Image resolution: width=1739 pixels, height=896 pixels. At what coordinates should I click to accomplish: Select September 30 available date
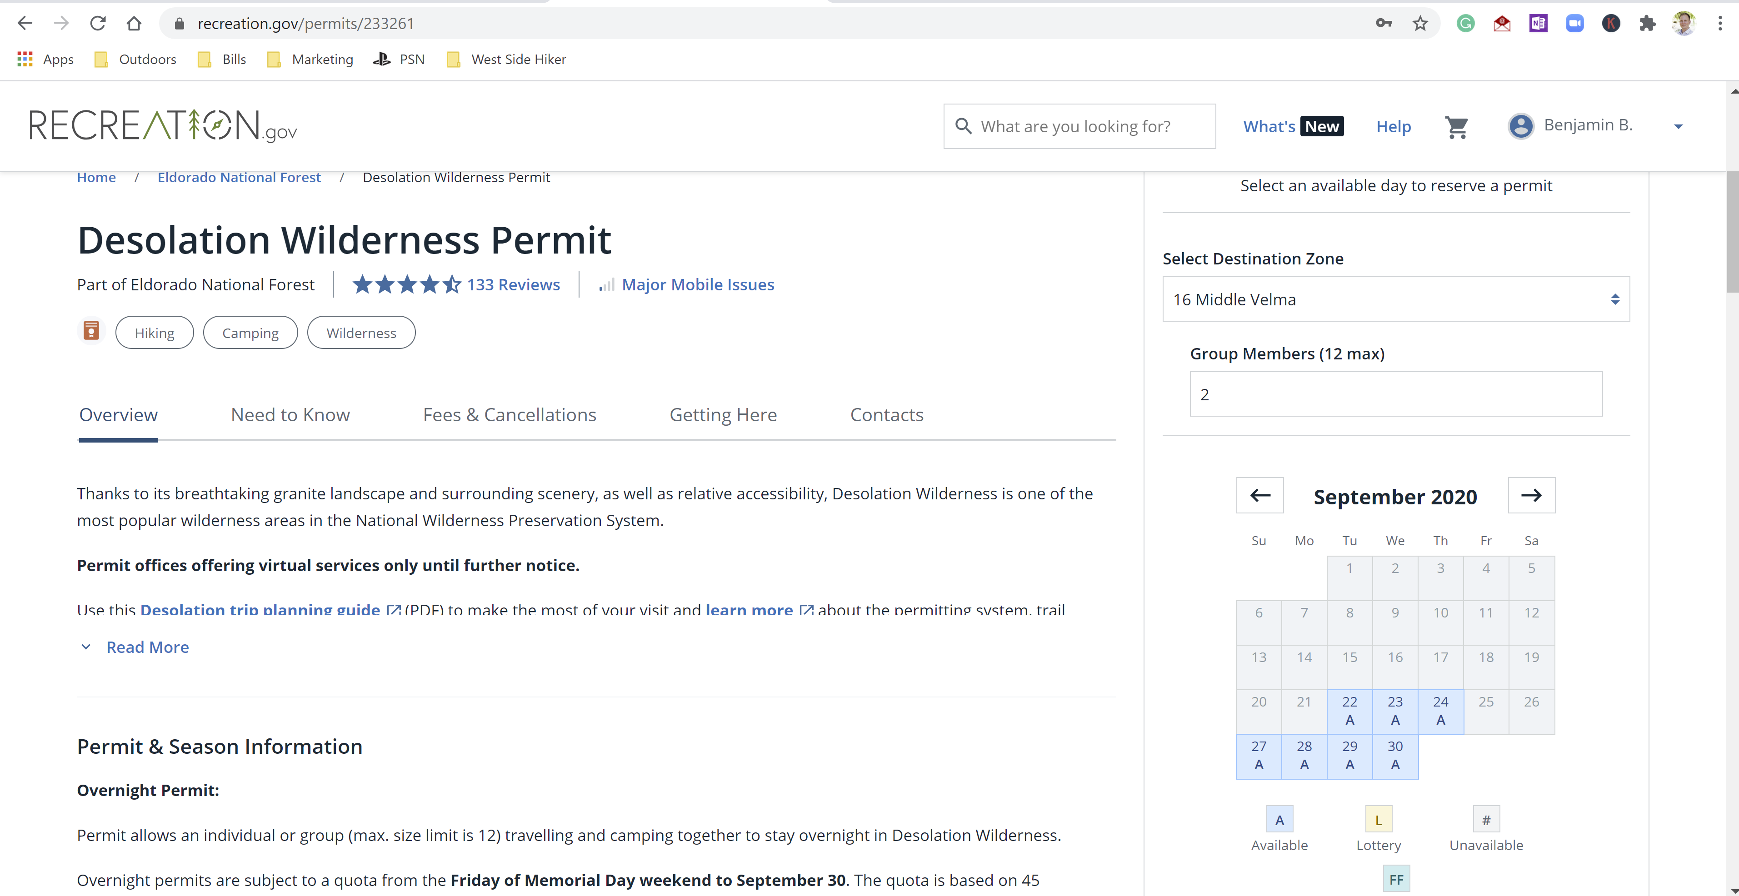click(1395, 756)
